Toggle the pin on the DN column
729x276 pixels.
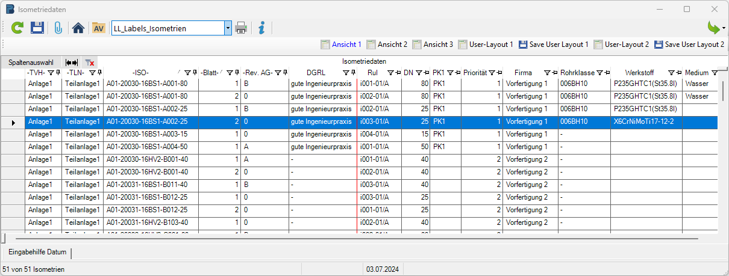[427, 73]
